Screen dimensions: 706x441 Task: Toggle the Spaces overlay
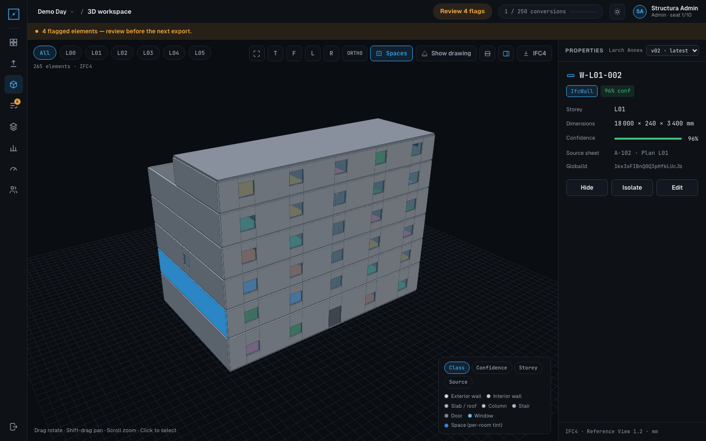(x=391, y=53)
